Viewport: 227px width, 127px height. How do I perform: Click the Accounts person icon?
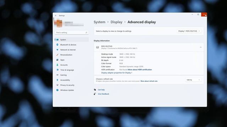pyautogui.click(x=57, y=65)
